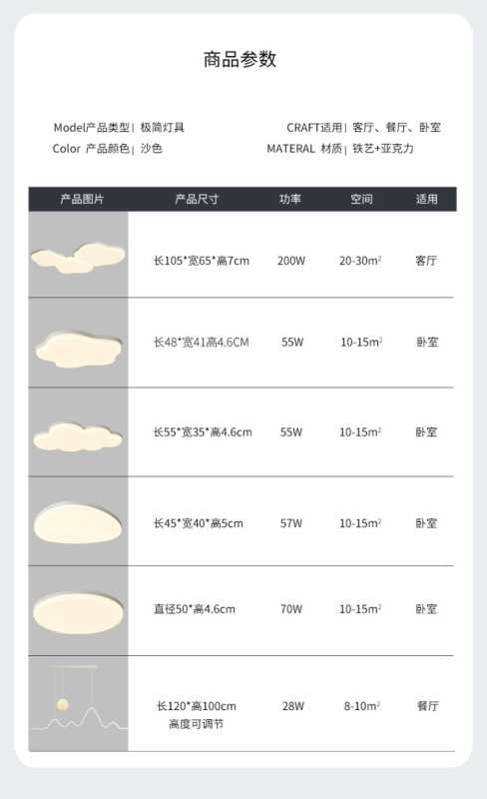The image size is (487, 799).
Task: Click the 商品参数 title
Action: tap(240, 59)
